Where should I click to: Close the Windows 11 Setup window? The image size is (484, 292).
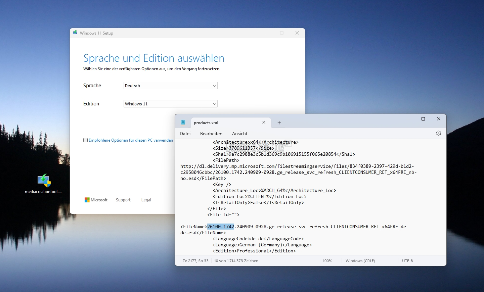[x=297, y=33]
